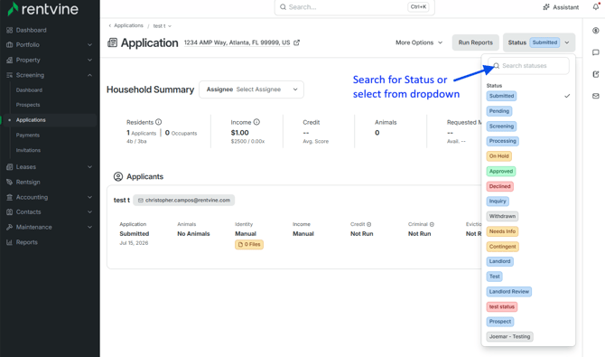
Task: Click the notification bell icon
Action: 596,6
